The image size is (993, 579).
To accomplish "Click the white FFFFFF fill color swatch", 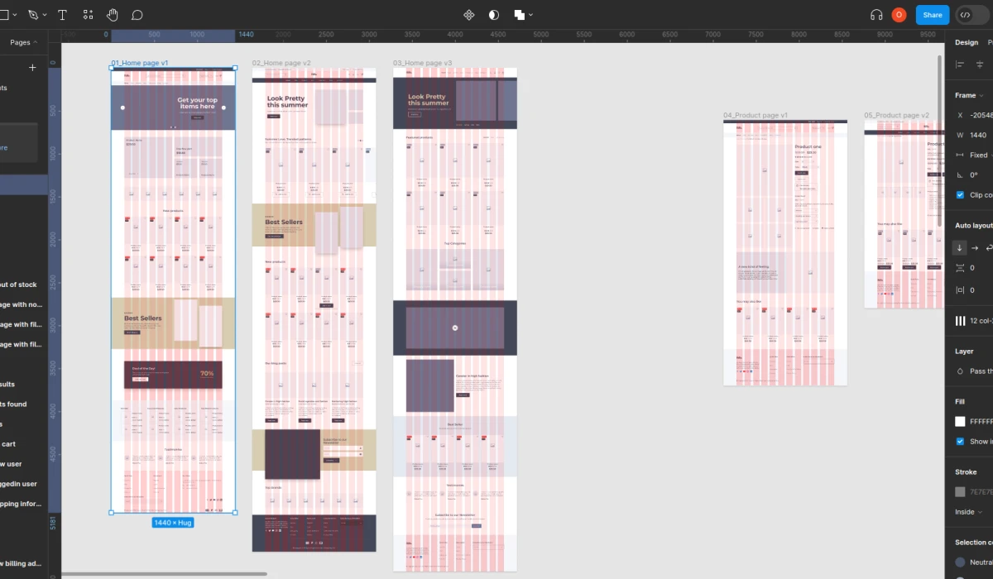I will pyautogui.click(x=959, y=421).
